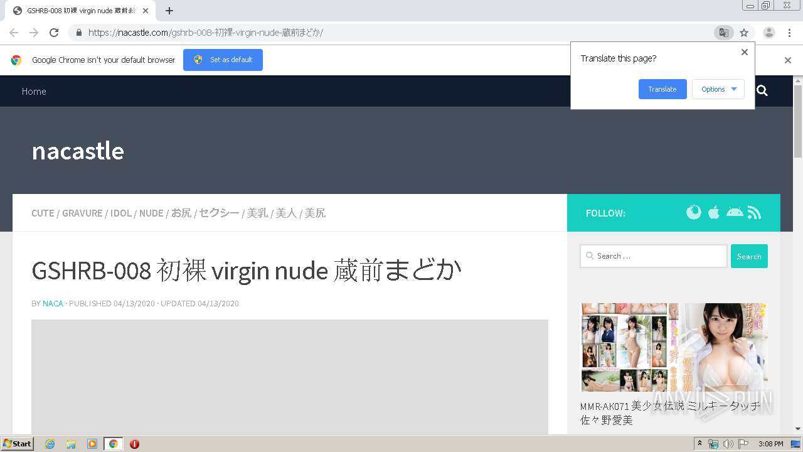803x452 pixels.
Task: Close the GSHRB-008 browser tab
Action: (x=146, y=11)
